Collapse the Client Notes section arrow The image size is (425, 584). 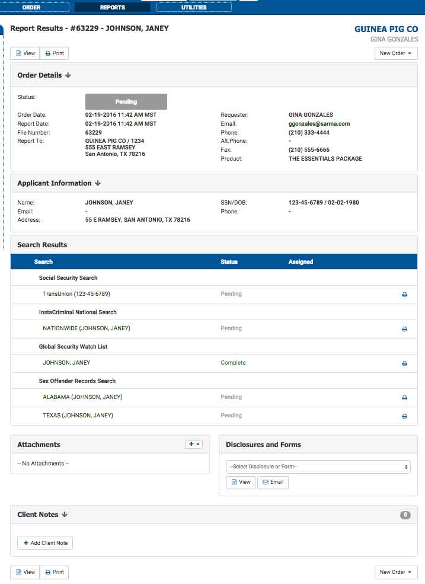pyautogui.click(x=65, y=515)
